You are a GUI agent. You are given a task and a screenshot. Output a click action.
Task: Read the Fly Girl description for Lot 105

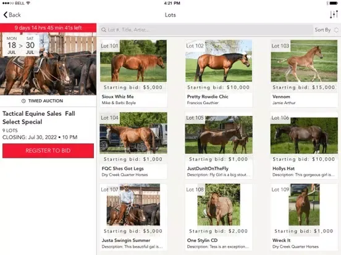(219, 175)
